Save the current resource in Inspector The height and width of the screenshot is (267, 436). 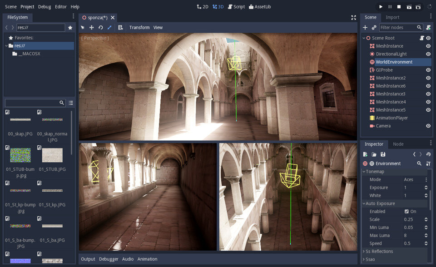(x=383, y=154)
